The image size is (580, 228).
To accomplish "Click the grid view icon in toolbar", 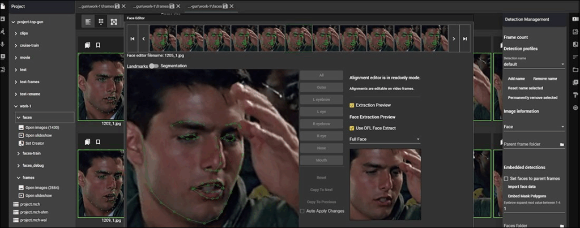I will [101, 21].
